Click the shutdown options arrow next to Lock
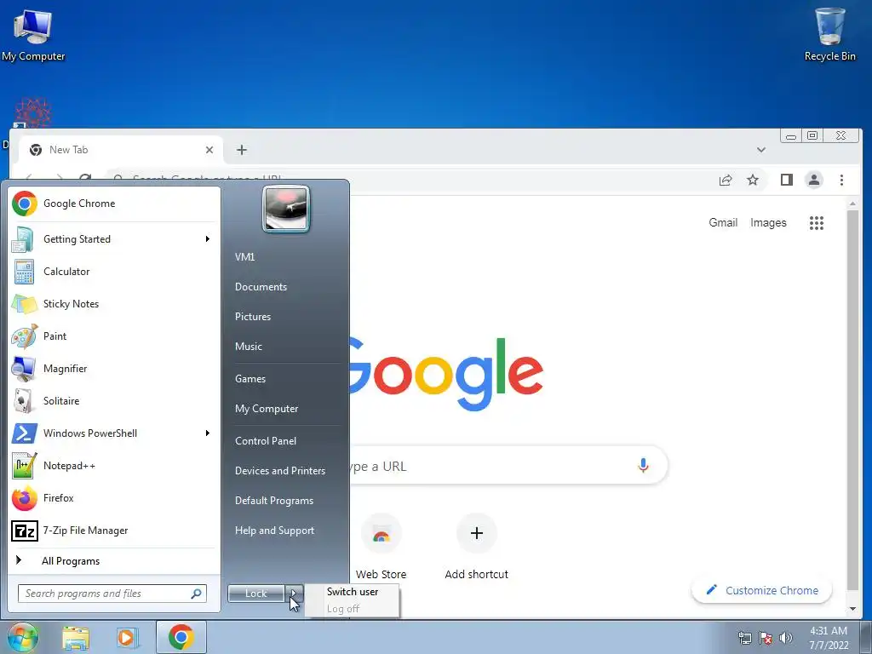 [294, 594]
